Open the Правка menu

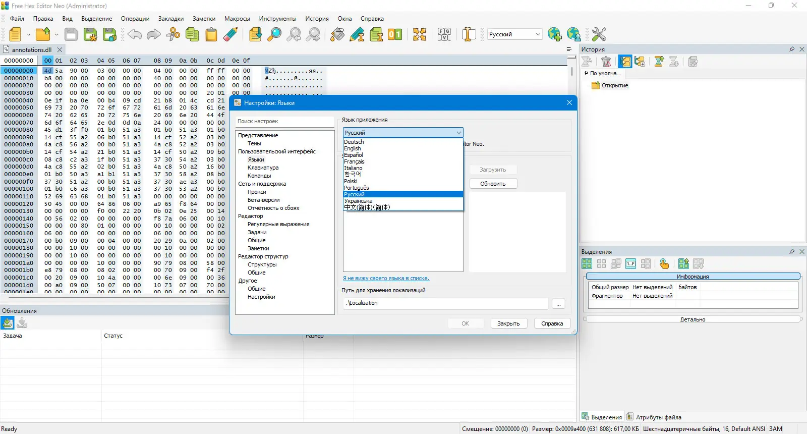pyautogui.click(x=43, y=19)
